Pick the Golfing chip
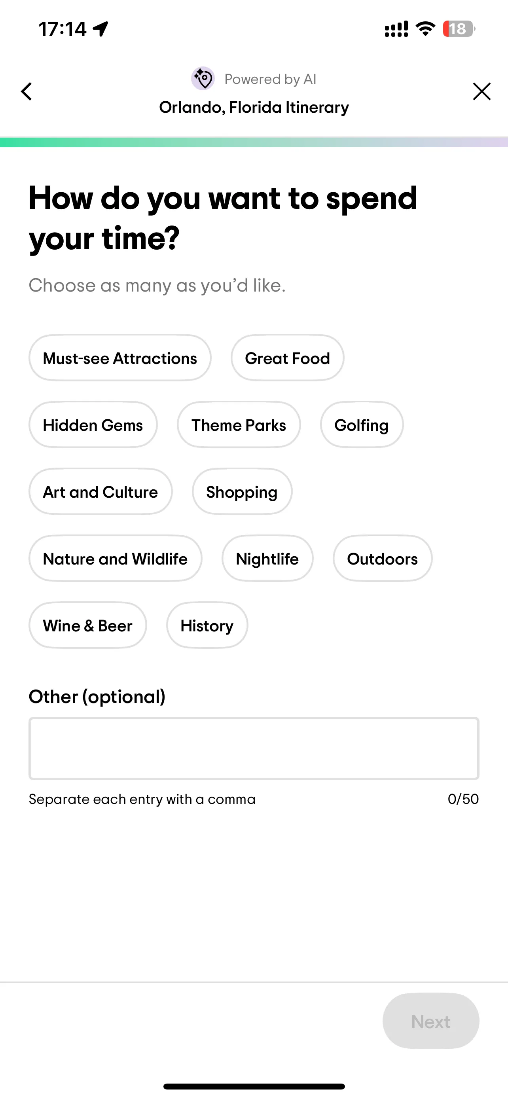This screenshot has width=508, height=1099. click(362, 424)
